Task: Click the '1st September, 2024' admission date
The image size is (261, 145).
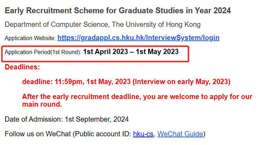Action: pyautogui.click(x=96, y=119)
